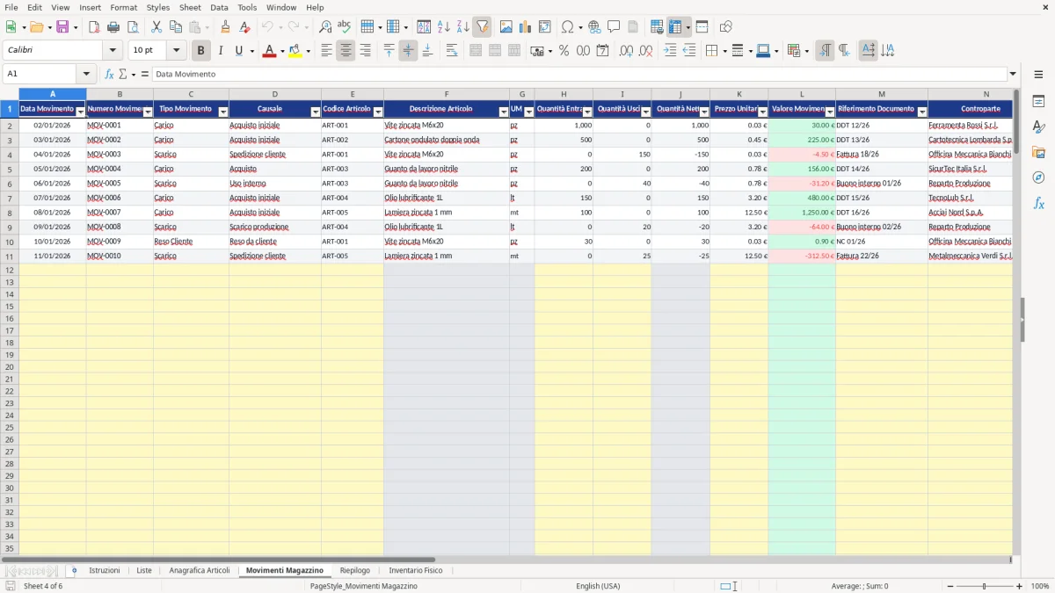Open sidebar Gallery panel icon

pyautogui.click(x=1038, y=153)
